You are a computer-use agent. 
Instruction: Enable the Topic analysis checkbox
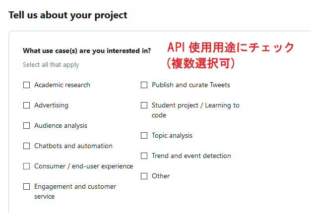click(144, 136)
